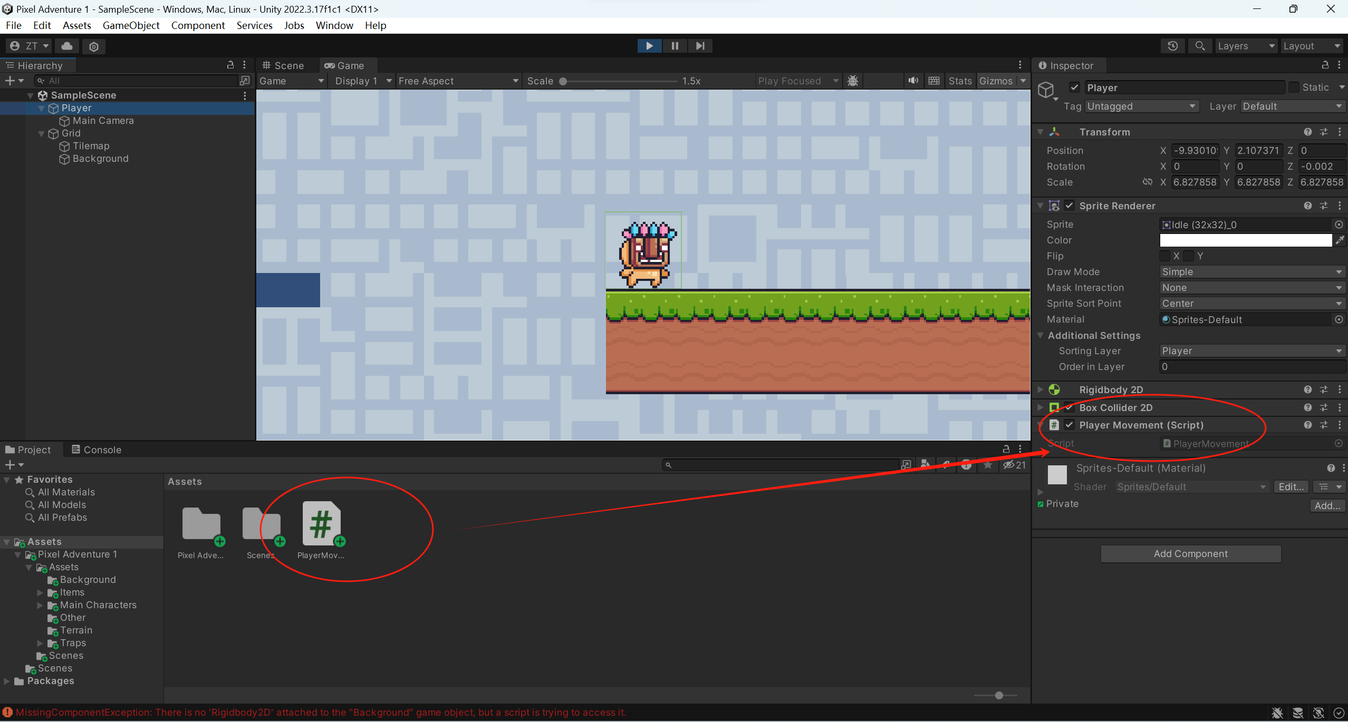Disable the Player Movement script checkbox
The image size is (1348, 722).
point(1070,425)
